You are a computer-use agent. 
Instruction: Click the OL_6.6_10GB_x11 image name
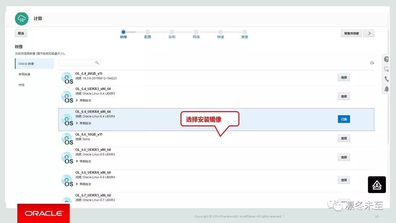click(x=89, y=134)
